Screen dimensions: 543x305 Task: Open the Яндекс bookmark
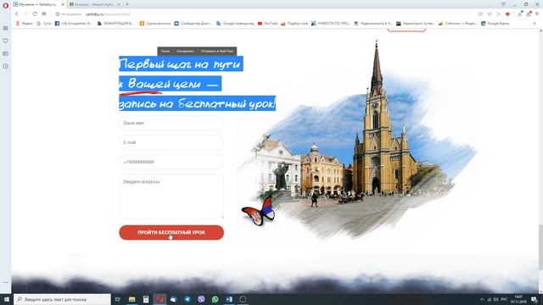[x=25, y=24]
